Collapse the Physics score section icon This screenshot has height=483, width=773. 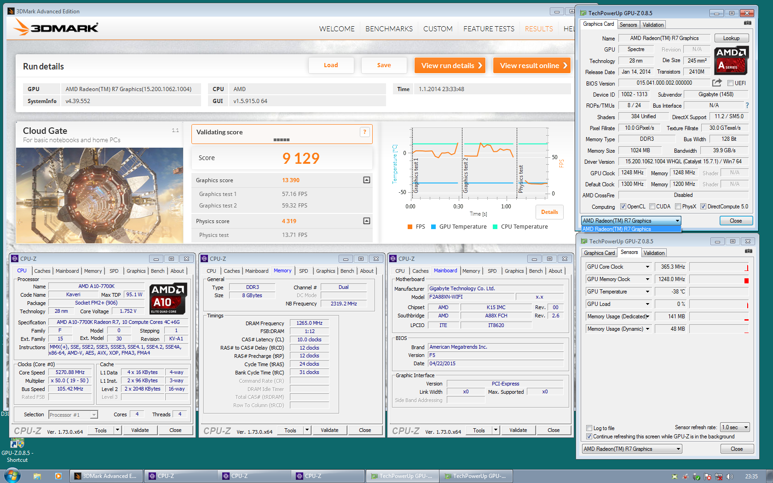click(367, 221)
